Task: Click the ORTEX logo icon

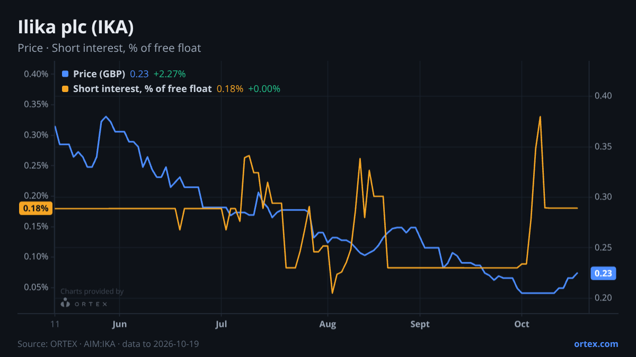Action: pyautogui.click(x=65, y=303)
